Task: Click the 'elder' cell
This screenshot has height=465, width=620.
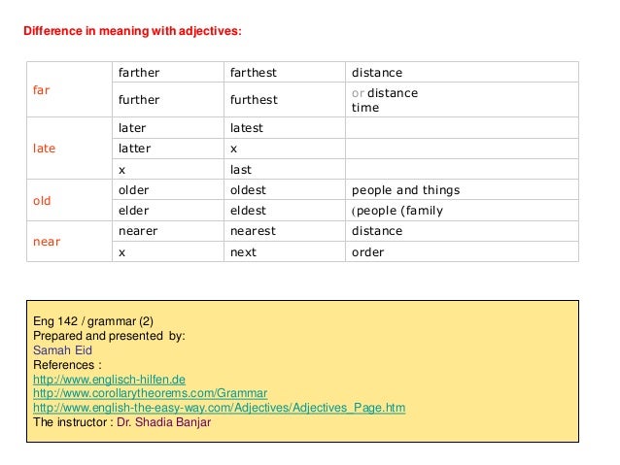Action: click(x=168, y=211)
